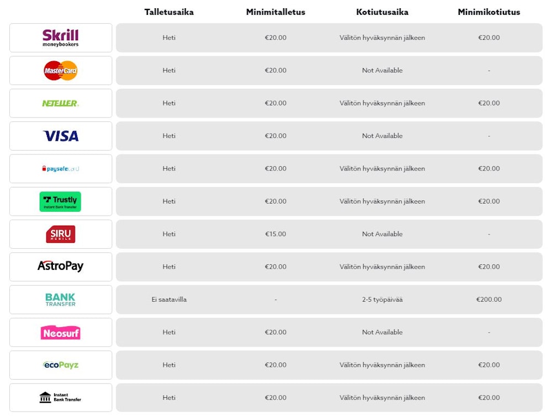The image size is (552, 416).
Task: Pick the Trustly instant bank transfer logo
Action: (x=61, y=201)
